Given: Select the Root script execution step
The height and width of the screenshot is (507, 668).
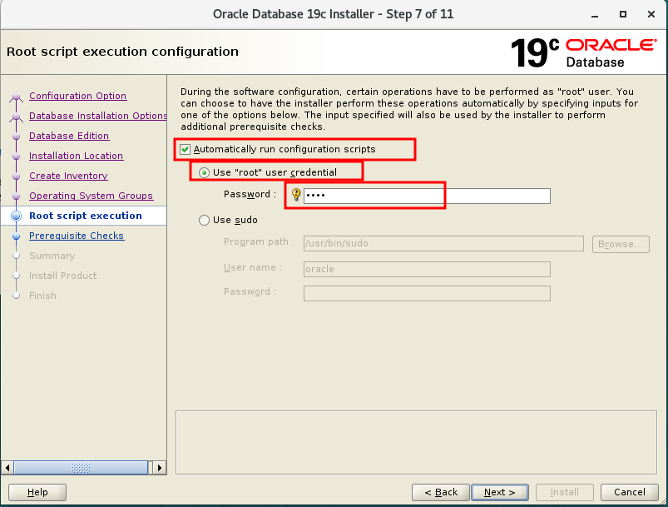Looking at the screenshot, I should pos(86,216).
